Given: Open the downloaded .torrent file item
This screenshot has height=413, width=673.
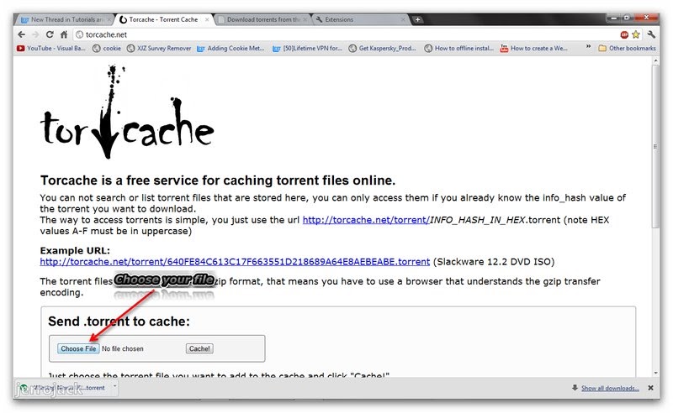Looking at the screenshot, I should (63, 388).
